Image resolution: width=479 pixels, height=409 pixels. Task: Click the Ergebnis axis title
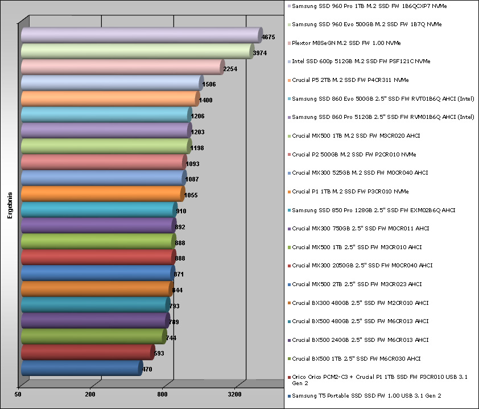coord(10,205)
